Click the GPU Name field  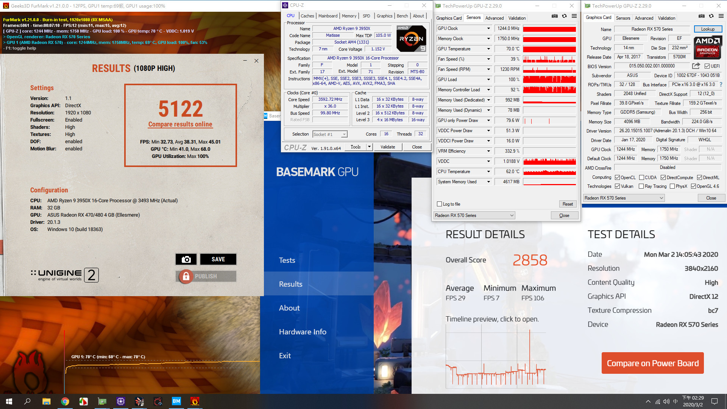click(652, 29)
